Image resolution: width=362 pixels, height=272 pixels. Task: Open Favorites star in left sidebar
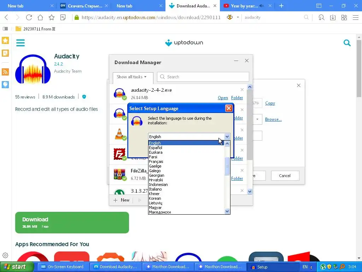(x=5, y=40)
